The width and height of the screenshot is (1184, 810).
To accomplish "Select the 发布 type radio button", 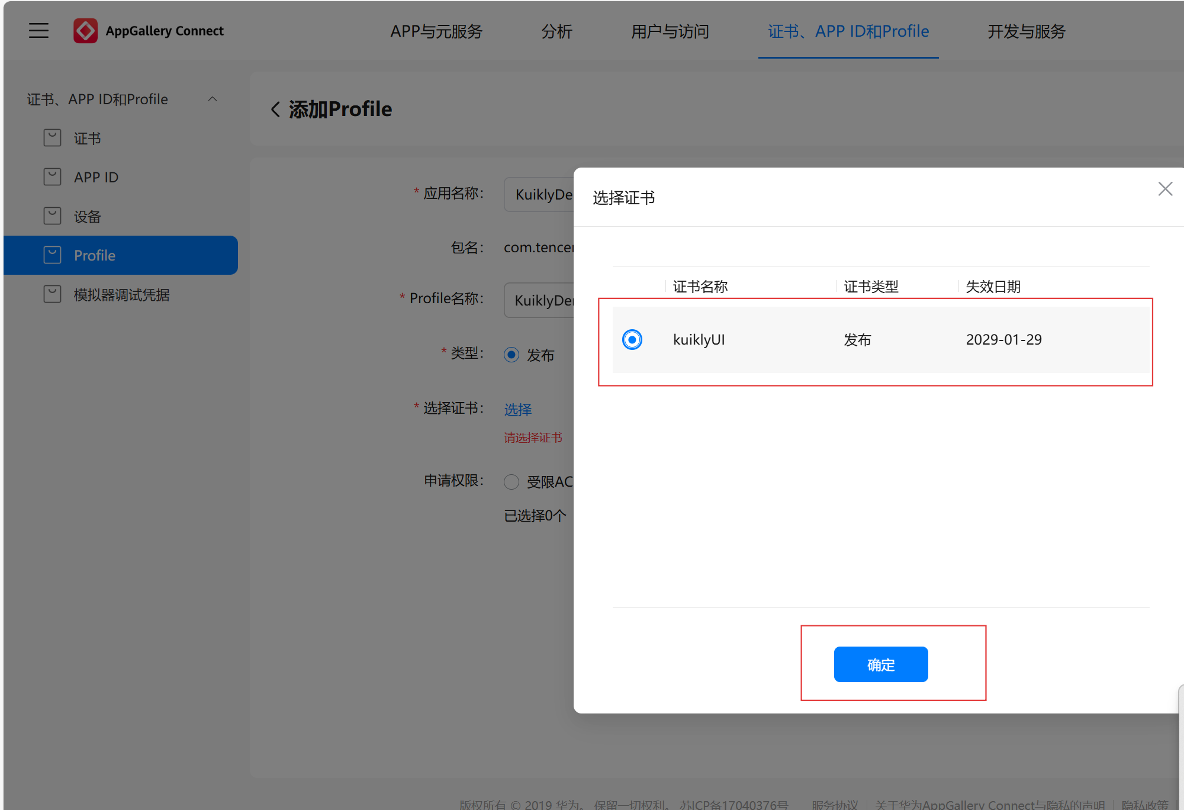I will tap(511, 355).
